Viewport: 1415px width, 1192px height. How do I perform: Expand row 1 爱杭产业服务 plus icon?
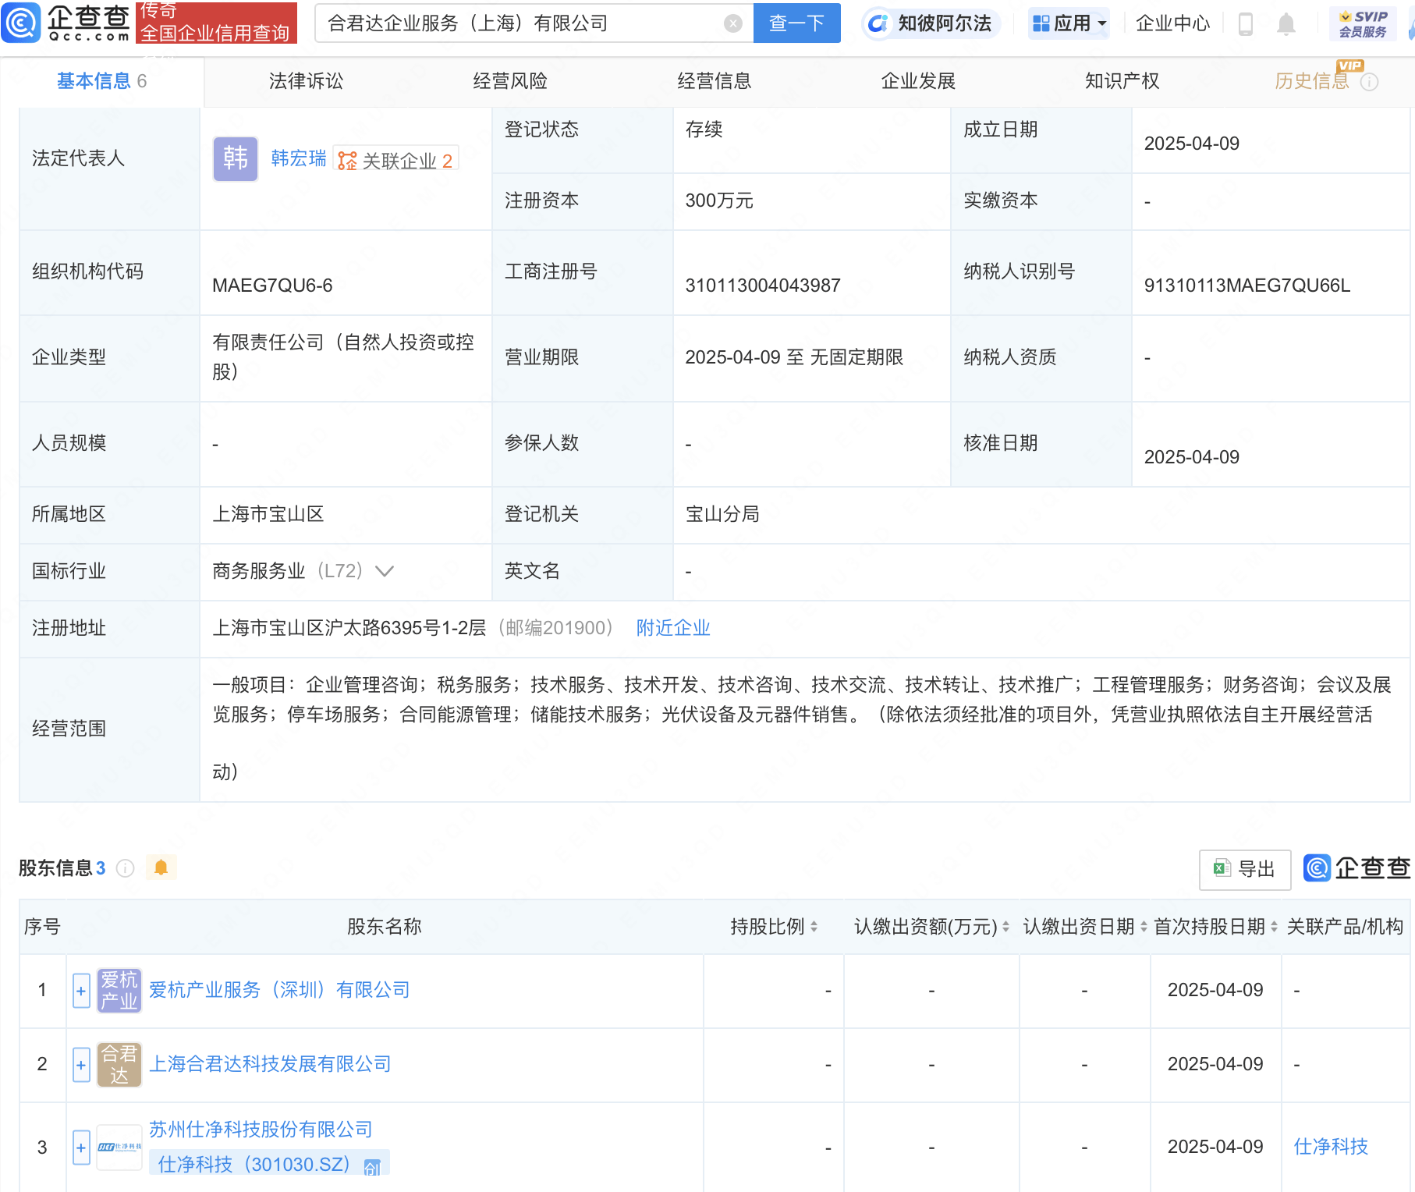pyautogui.click(x=81, y=991)
